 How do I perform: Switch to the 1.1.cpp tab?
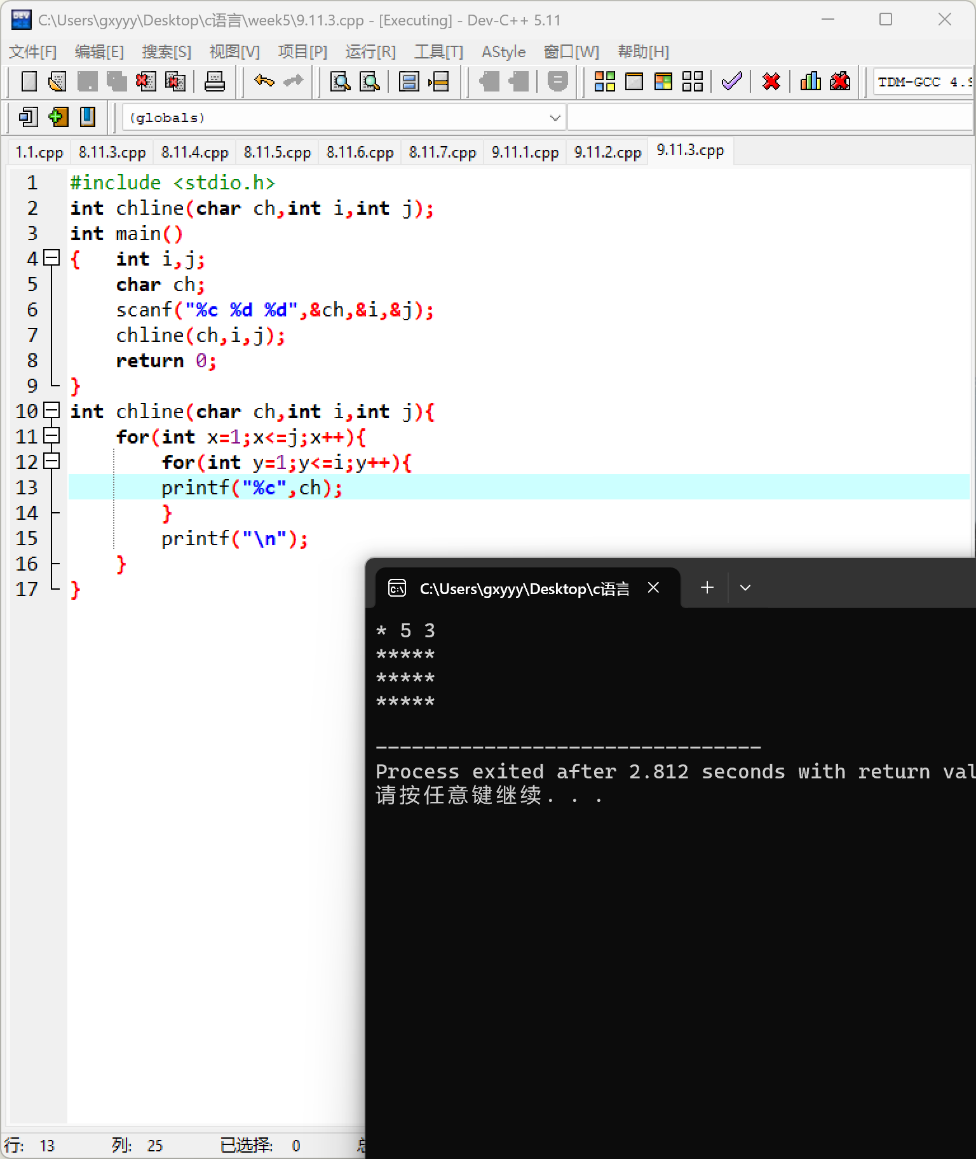click(x=39, y=152)
